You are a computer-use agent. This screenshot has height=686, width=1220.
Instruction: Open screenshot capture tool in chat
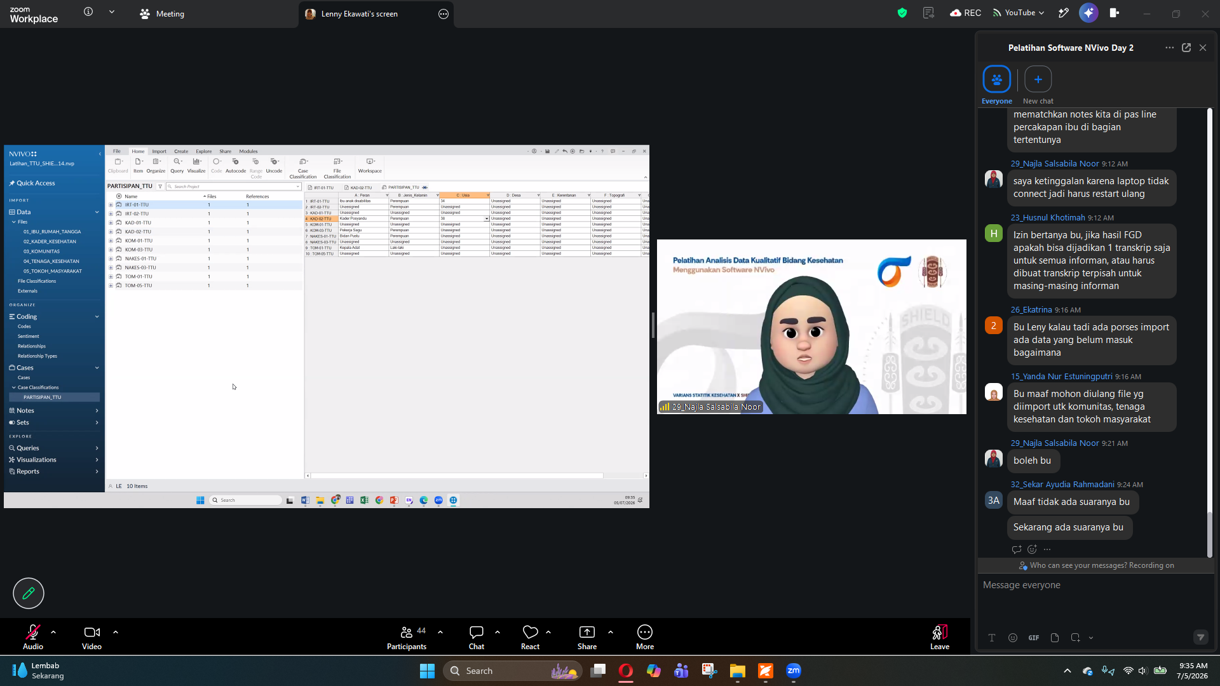pos(1075,638)
